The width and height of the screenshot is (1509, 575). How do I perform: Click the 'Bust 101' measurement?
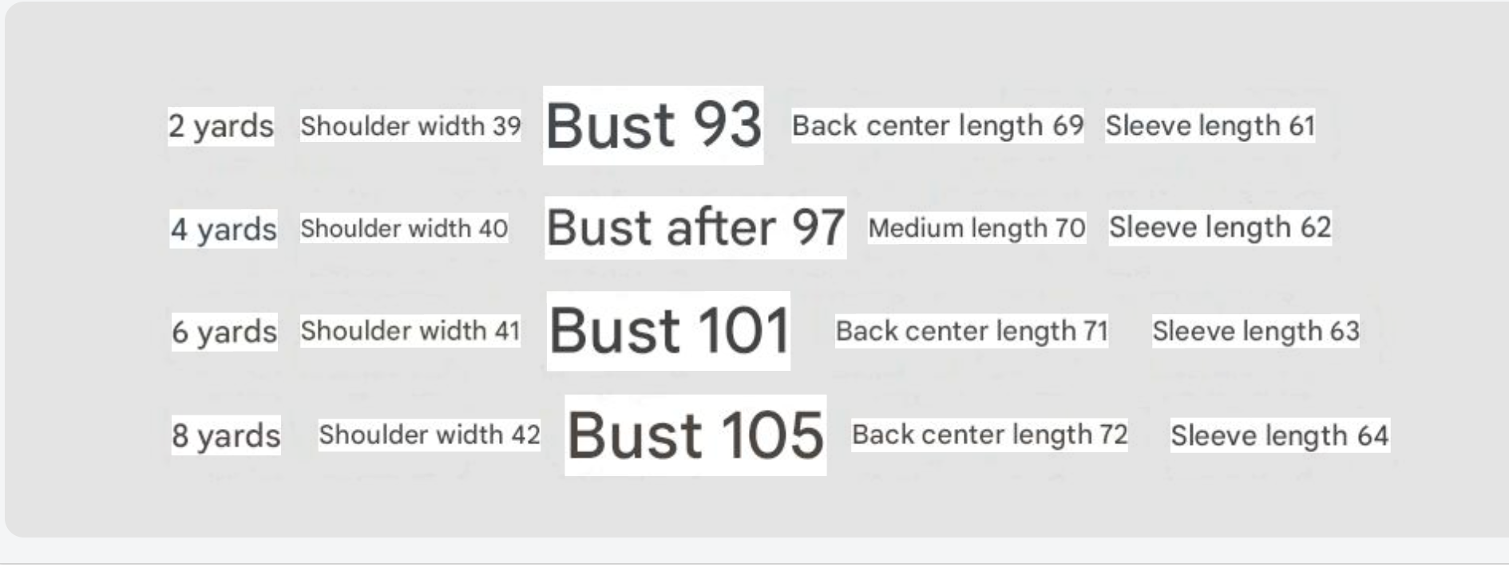click(668, 330)
